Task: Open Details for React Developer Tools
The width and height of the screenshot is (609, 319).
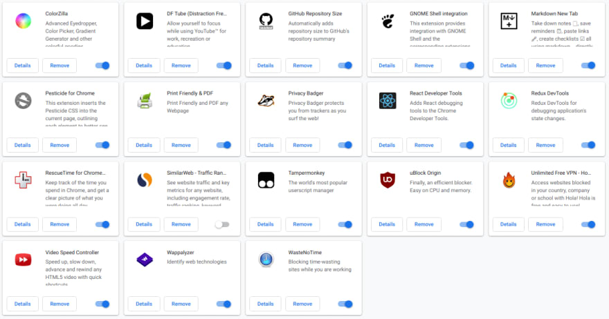Action: pos(387,145)
